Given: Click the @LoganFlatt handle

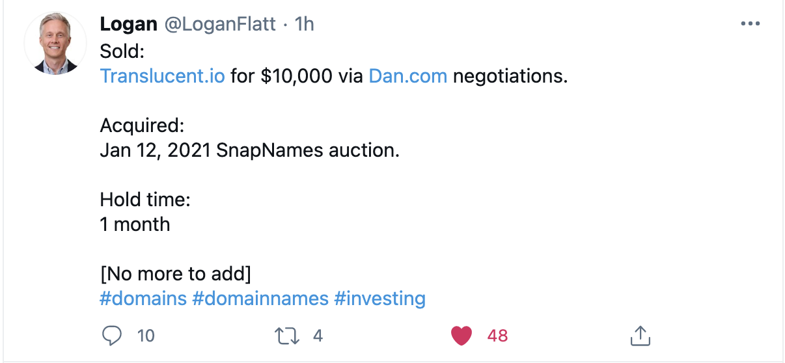Looking at the screenshot, I should click(x=221, y=24).
